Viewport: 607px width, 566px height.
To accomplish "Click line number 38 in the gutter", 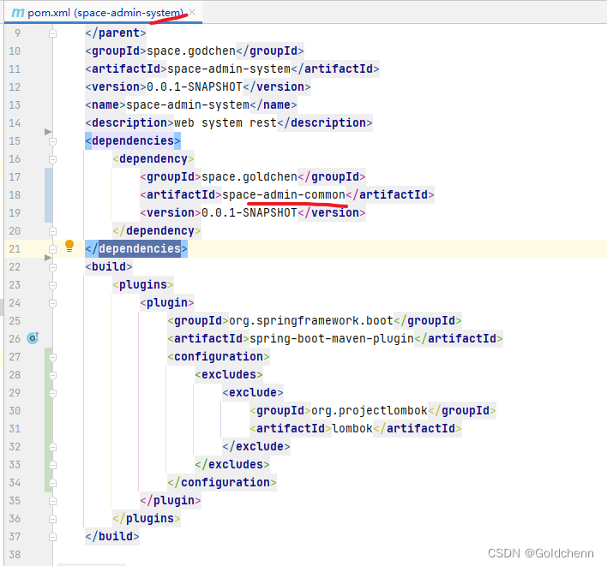I will [15, 554].
